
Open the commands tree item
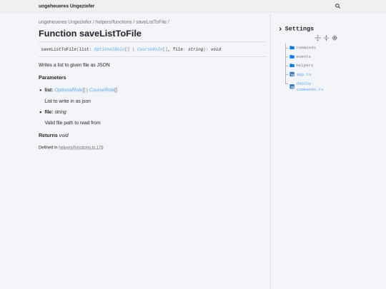[x=306, y=47]
